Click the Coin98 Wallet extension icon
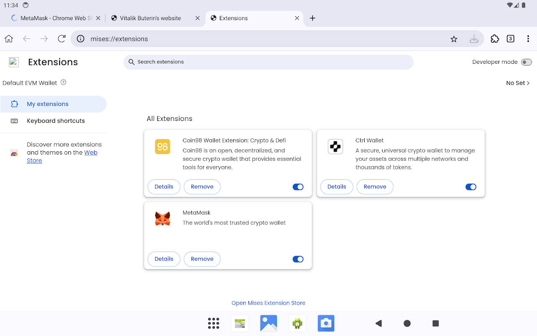Screen dimensions: 537x336 [163, 147]
